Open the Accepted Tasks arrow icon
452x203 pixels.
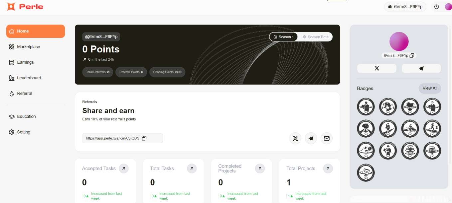point(123,169)
